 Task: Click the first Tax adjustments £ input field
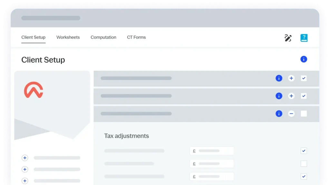[212, 151]
